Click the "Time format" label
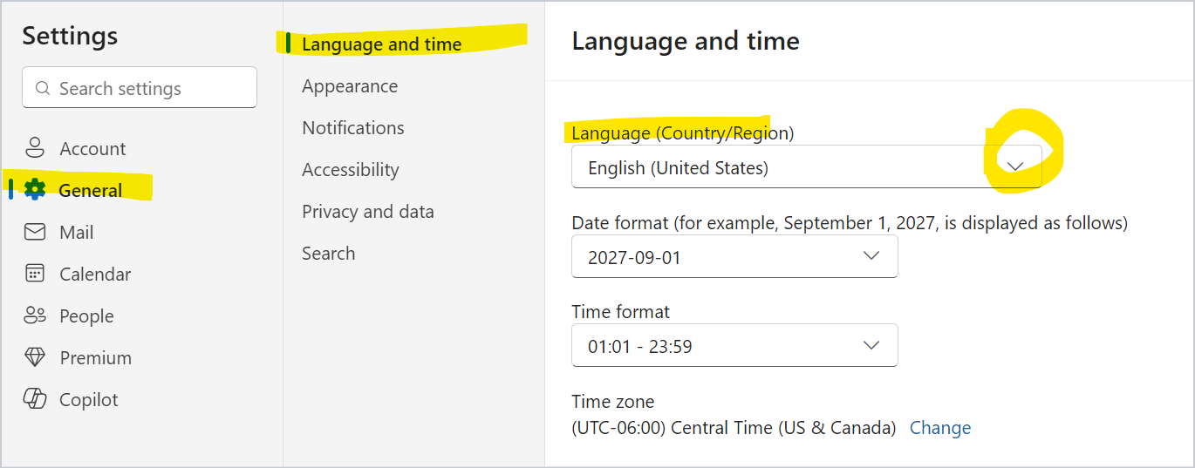This screenshot has width=1195, height=468. [x=621, y=312]
